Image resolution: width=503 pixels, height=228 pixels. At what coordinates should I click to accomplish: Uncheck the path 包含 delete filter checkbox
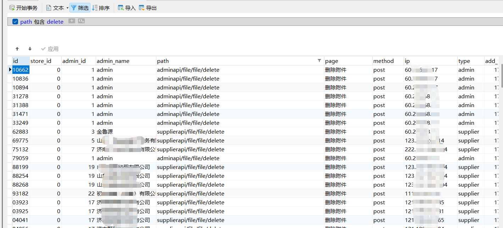(15, 22)
